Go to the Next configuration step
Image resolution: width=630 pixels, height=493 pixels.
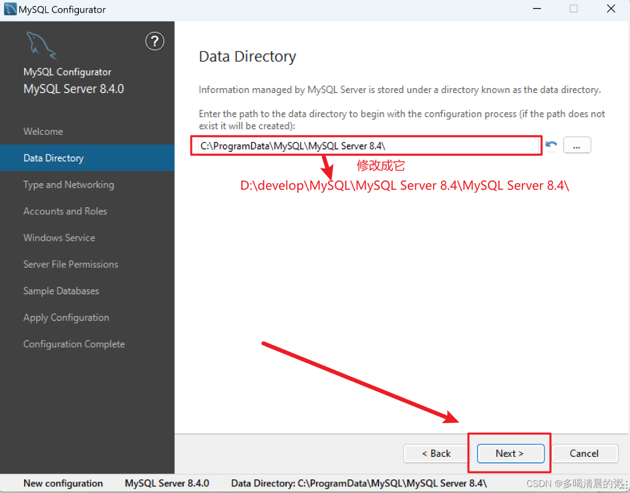[x=510, y=453]
